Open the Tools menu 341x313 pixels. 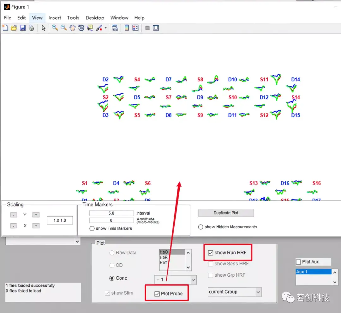(x=73, y=18)
